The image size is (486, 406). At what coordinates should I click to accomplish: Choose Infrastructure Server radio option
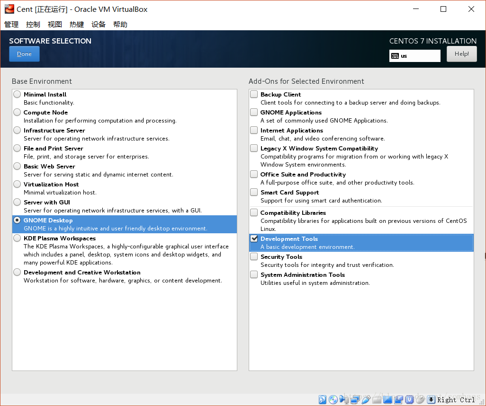[x=17, y=130]
